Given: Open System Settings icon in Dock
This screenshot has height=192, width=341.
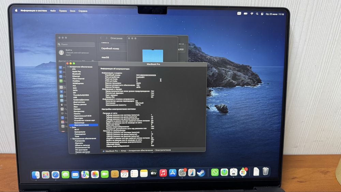Looking at the screenshot, I should pos(182,173).
